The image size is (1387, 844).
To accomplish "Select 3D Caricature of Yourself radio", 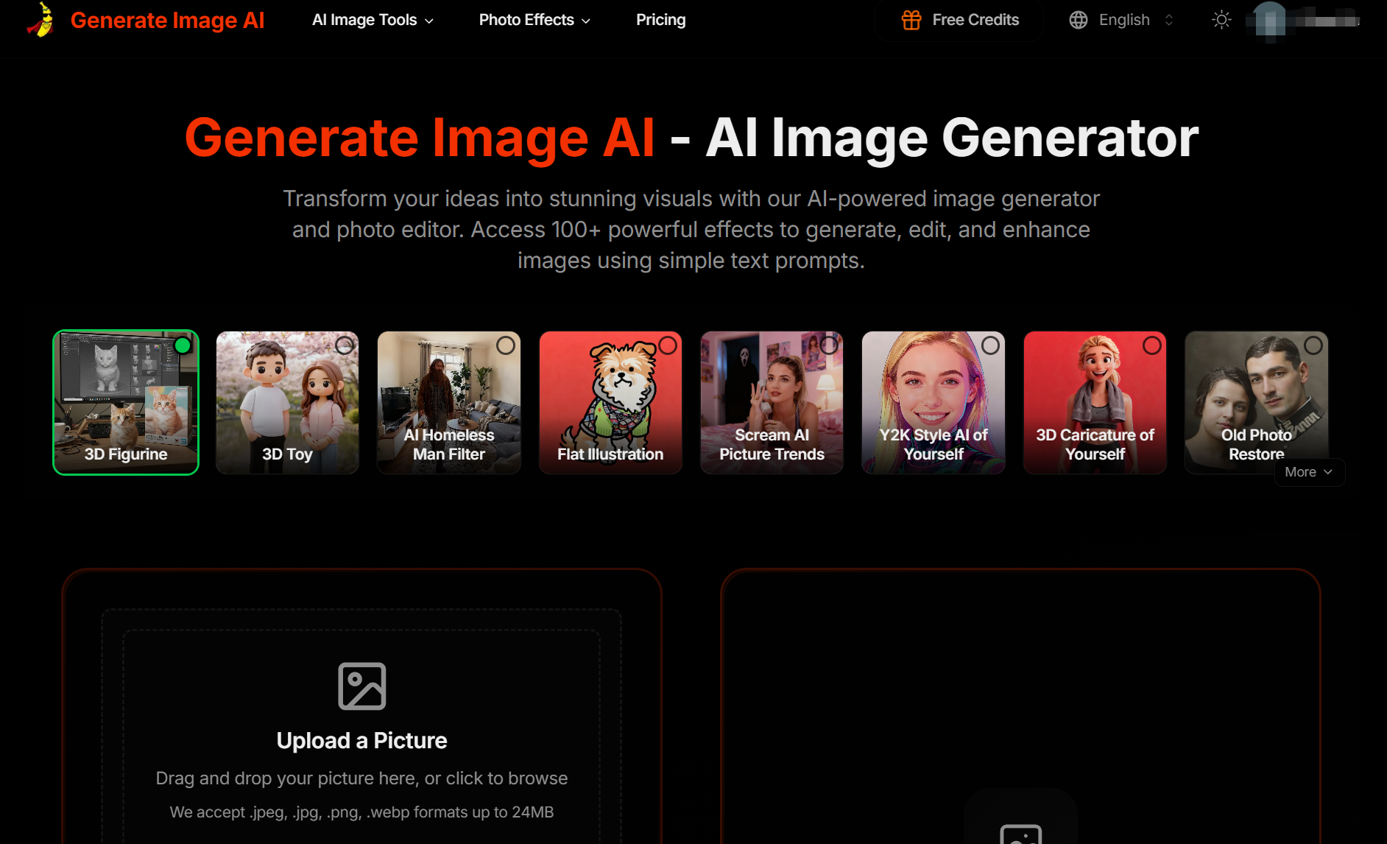I will [x=1152, y=345].
